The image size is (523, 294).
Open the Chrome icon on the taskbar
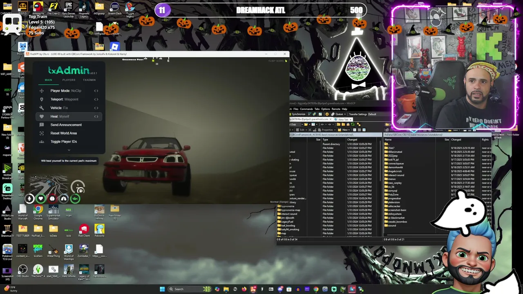(316, 289)
